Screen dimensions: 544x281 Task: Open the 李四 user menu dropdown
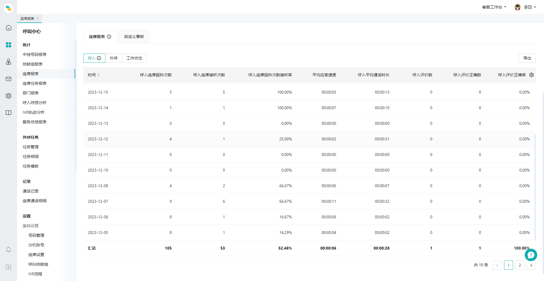530,7
